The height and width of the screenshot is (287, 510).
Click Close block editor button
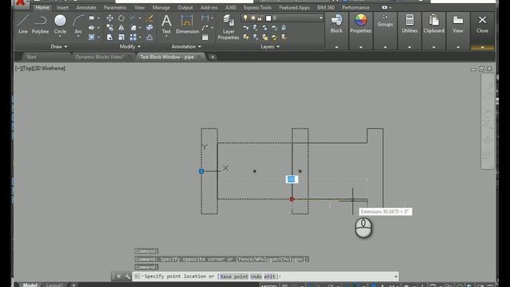[x=482, y=25]
